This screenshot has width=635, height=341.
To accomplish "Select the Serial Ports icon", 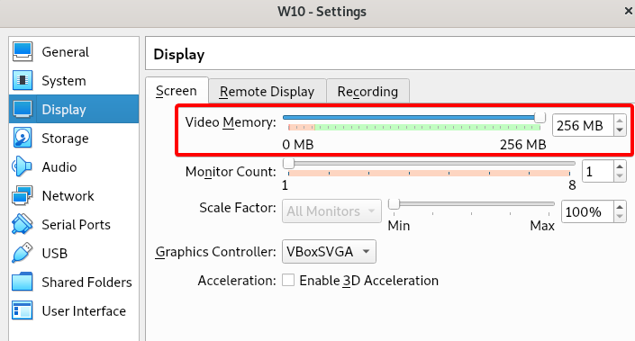I will click(23, 224).
